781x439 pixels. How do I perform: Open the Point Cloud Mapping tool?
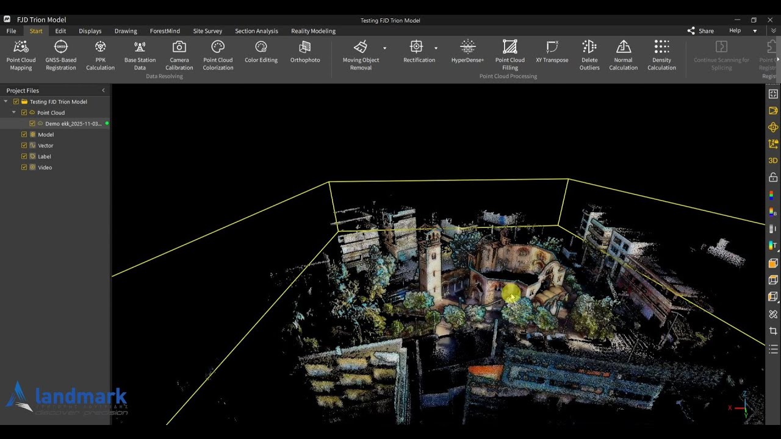[21, 55]
